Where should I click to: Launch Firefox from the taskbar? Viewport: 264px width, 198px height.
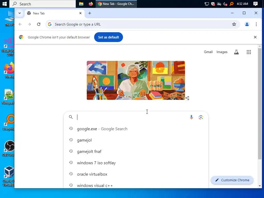click(91, 4)
